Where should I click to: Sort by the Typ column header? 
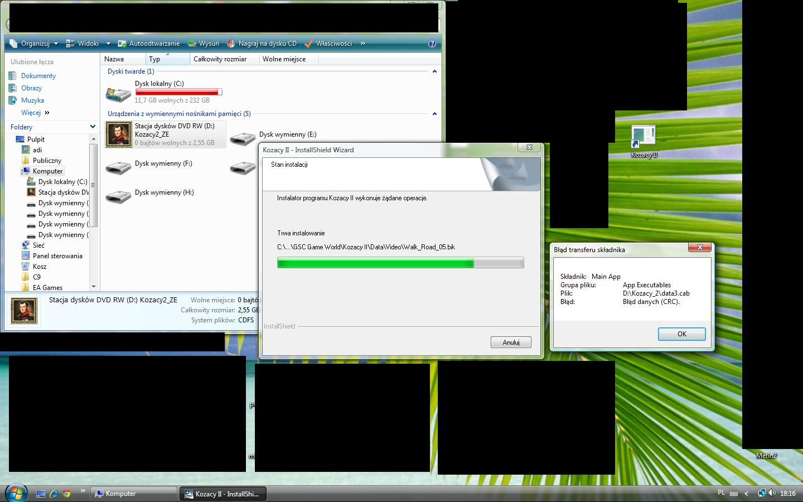tap(168, 59)
